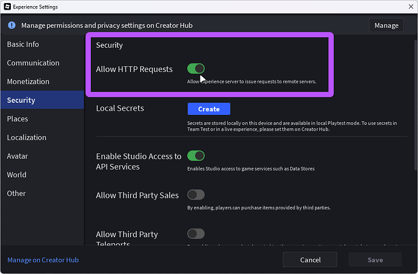Open the World settings tab
Image resolution: width=418 pixels, height=274 pixels.
tap(17, 175)
